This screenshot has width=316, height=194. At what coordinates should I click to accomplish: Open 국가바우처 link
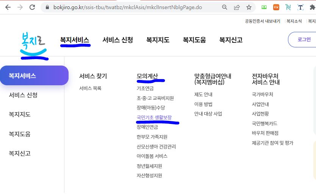[263, 94]
